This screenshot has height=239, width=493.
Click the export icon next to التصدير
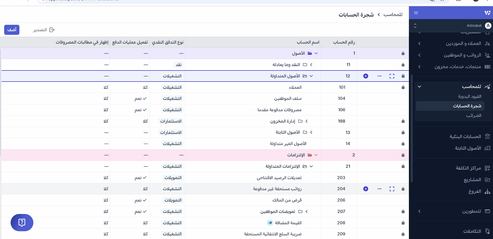(52, 30)
